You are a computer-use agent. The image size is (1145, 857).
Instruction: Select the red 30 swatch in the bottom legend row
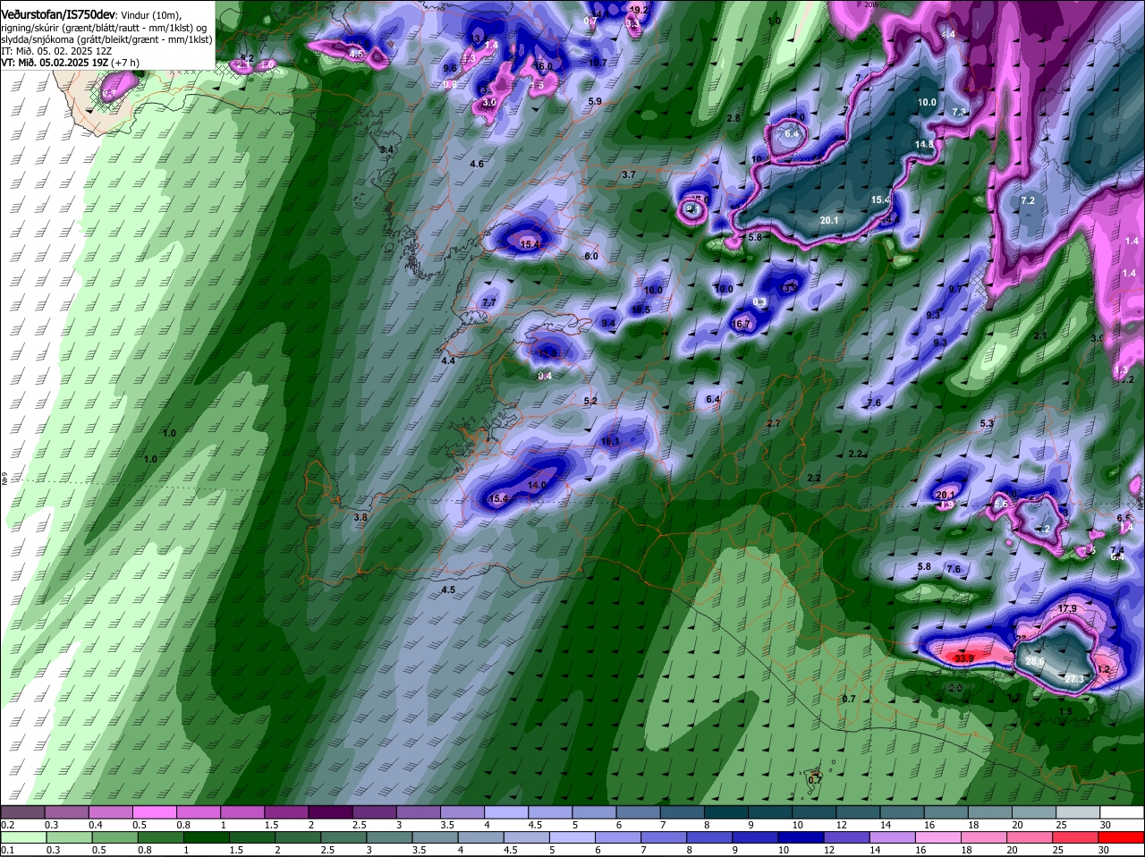coord(1121,837)
